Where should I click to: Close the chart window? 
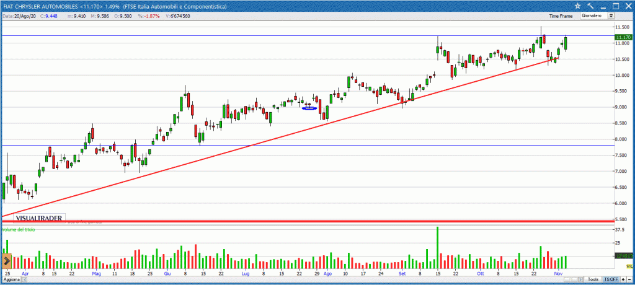coord(628,6)
